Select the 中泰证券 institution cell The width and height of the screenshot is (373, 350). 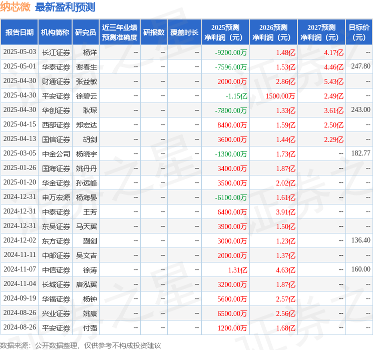click(x=56, y=212)
